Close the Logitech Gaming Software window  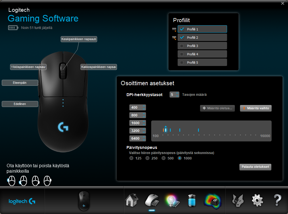coord(283,3)
